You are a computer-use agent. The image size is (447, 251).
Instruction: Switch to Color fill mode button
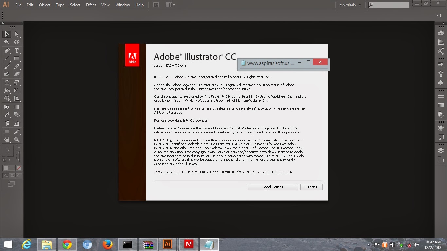(x=6, y=168)
